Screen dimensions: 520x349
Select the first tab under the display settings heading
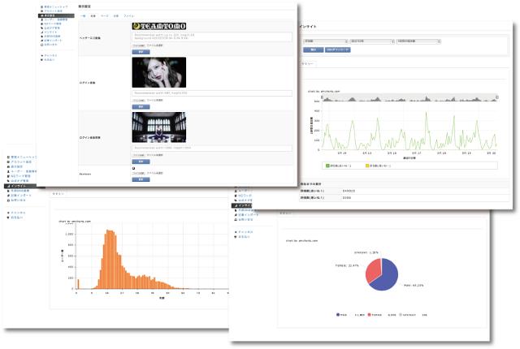pos(81,15)
